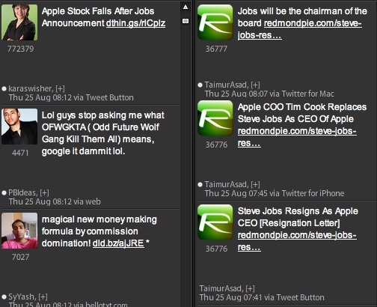Expand [+] next to karaswisher
This screenshot has width=377, height=307.
click(x=60, y=88)
